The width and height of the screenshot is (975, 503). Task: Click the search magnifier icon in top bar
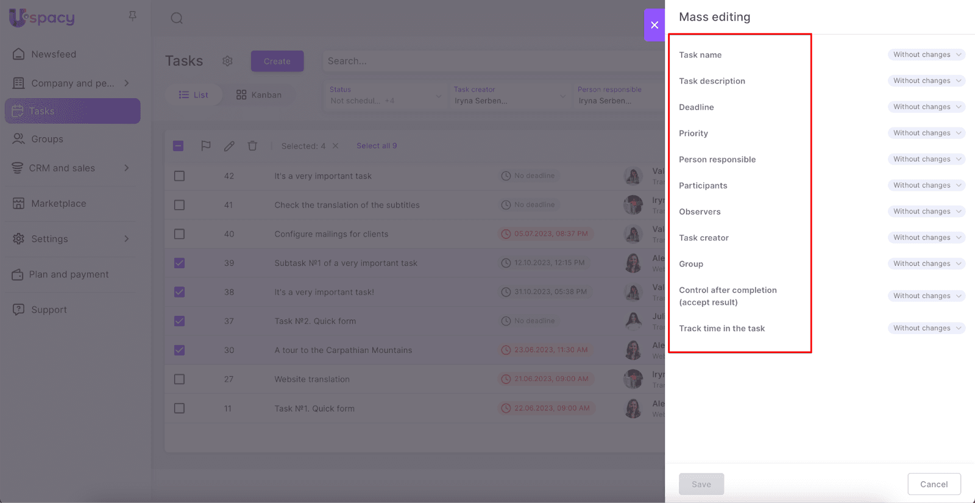coord(177,18)
